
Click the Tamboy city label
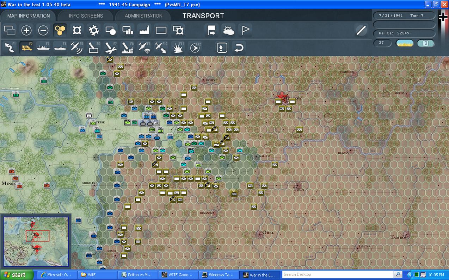399,237
